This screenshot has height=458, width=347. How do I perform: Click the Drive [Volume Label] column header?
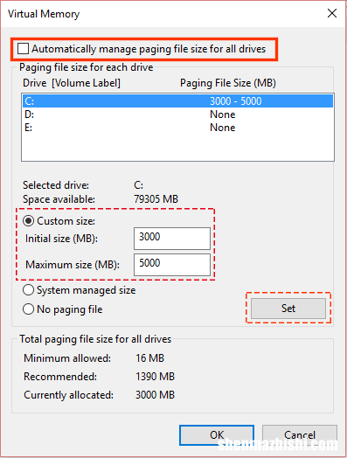click(x=72, y=83)
